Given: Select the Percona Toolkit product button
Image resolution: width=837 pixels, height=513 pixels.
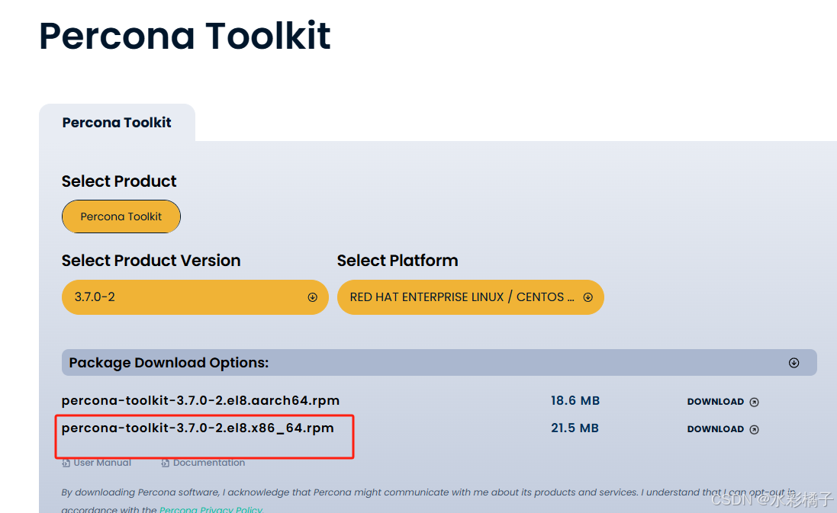Looking at the screenshot, I should click(x=121, y=216).
